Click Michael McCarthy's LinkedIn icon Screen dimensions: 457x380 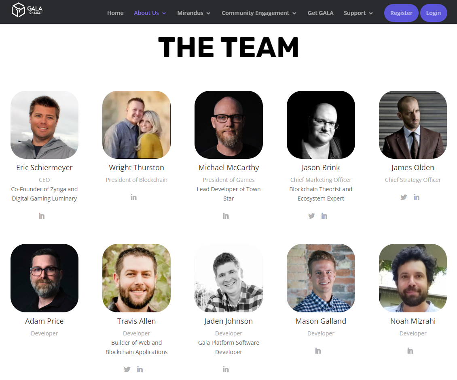pos(226,216)
